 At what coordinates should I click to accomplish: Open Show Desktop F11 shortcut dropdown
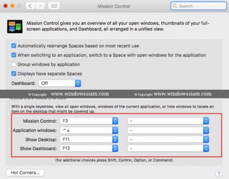tap(89, 139)
